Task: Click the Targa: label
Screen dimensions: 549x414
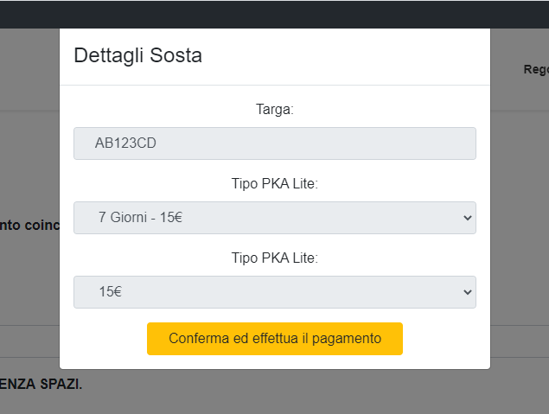Action: click(x=275, y=110)
